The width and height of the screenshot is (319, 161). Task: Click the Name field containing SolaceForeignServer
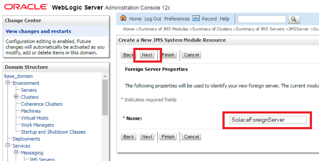tap(268, 120)
